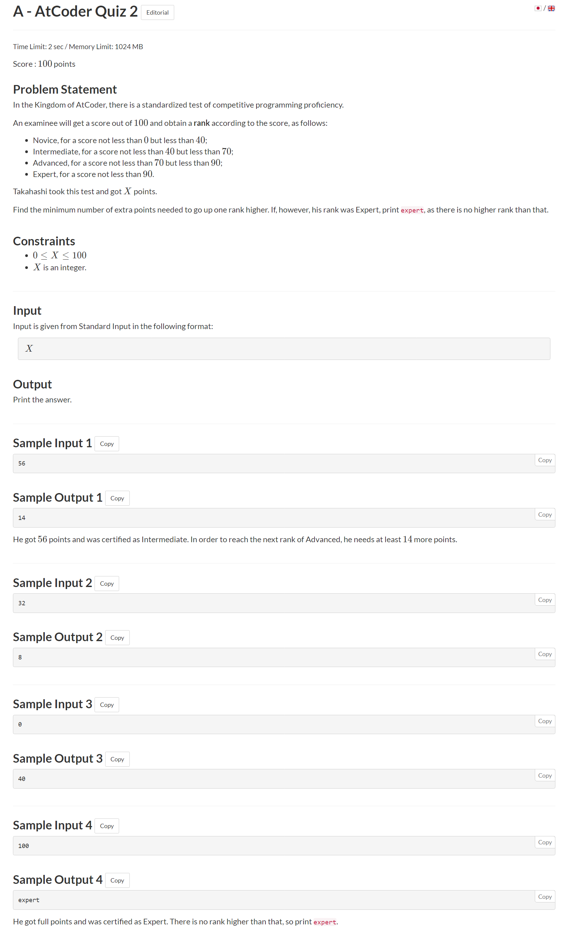565x932 pixels.
Task: Copy Sample Output 2 using heading button
Action: point(117,637)
